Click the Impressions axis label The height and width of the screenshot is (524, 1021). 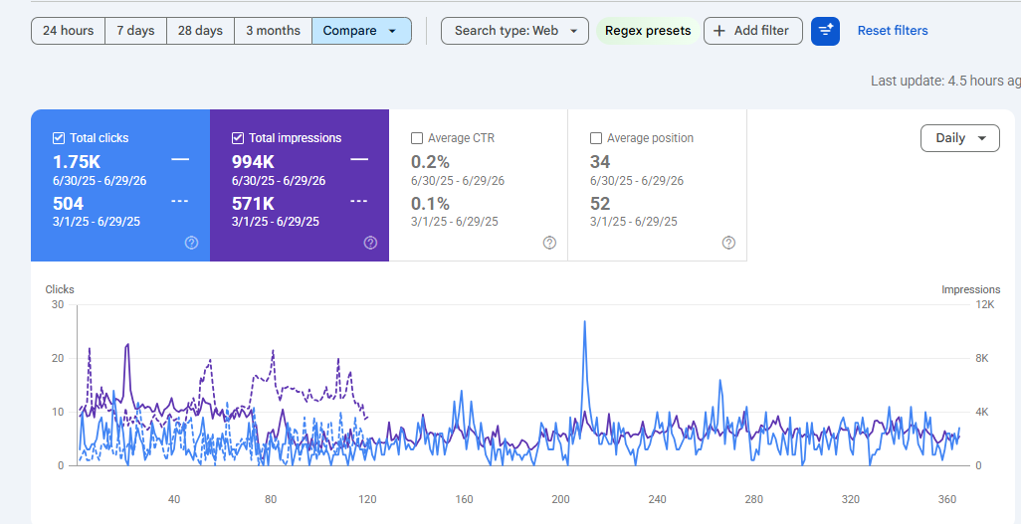pyautogui.click(x=971, y=289)
